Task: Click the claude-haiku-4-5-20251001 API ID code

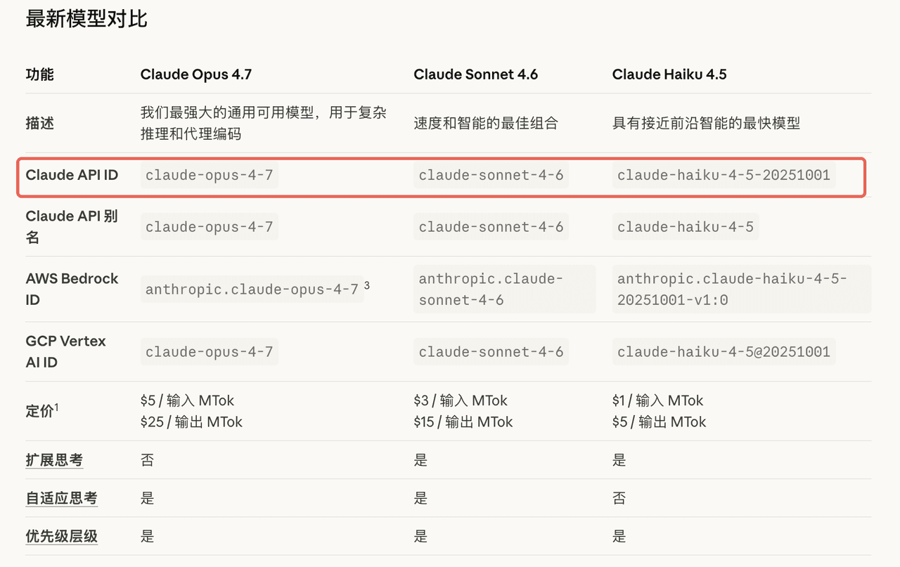Action: pos(724,175)
